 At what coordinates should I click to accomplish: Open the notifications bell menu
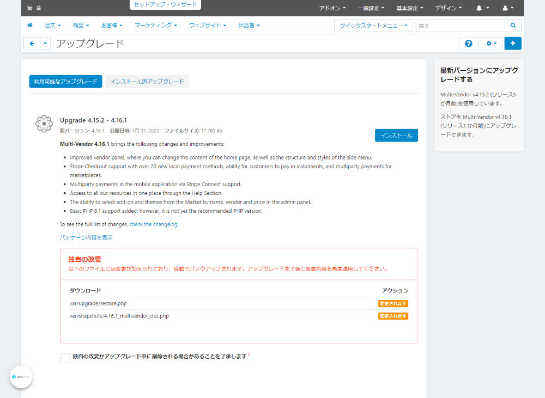click(482, 8)
